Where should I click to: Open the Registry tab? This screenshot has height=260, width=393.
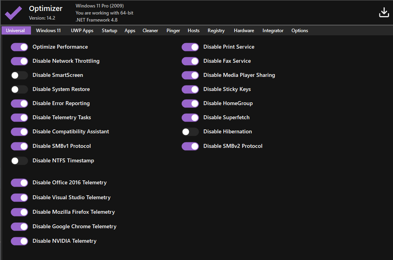[x=216, y=30]
